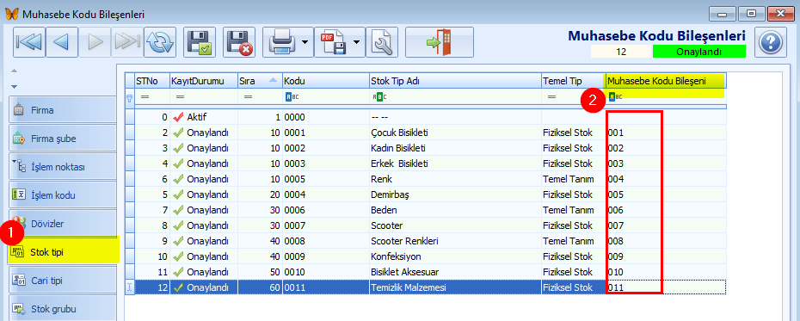Select row Çocuk Bisikleti

(x=426, y=133)
